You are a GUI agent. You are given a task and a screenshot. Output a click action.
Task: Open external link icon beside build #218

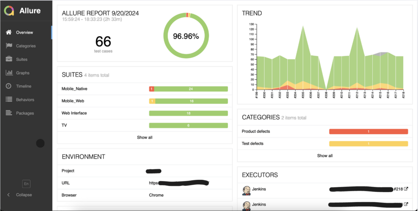(x=406, y=189)
